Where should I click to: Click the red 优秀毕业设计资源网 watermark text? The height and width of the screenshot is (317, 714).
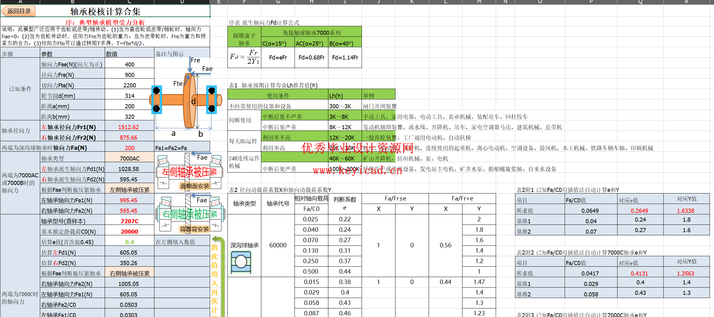click(x=357, y=148)
